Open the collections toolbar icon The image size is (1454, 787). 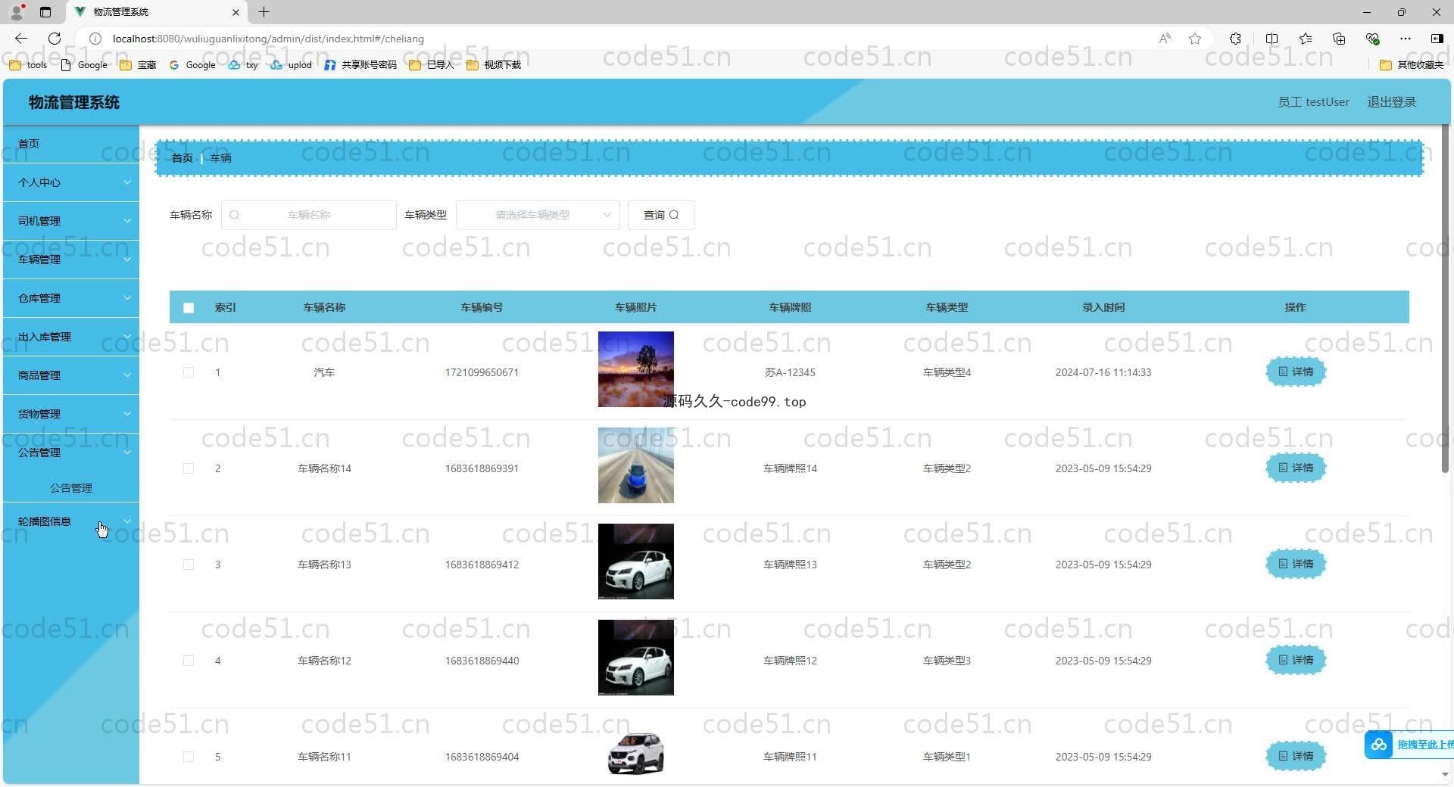(1339, 39)
